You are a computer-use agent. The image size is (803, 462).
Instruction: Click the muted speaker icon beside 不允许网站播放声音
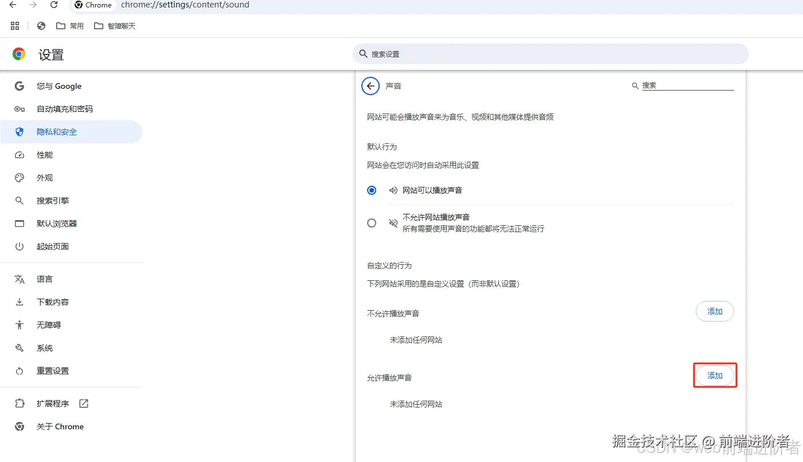(393, 223)
